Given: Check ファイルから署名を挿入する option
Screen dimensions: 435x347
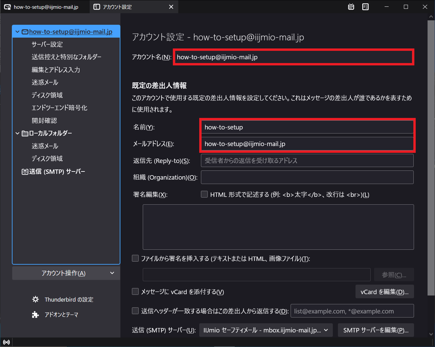Looking at the screenshot, I should click(x=135, y=258).
